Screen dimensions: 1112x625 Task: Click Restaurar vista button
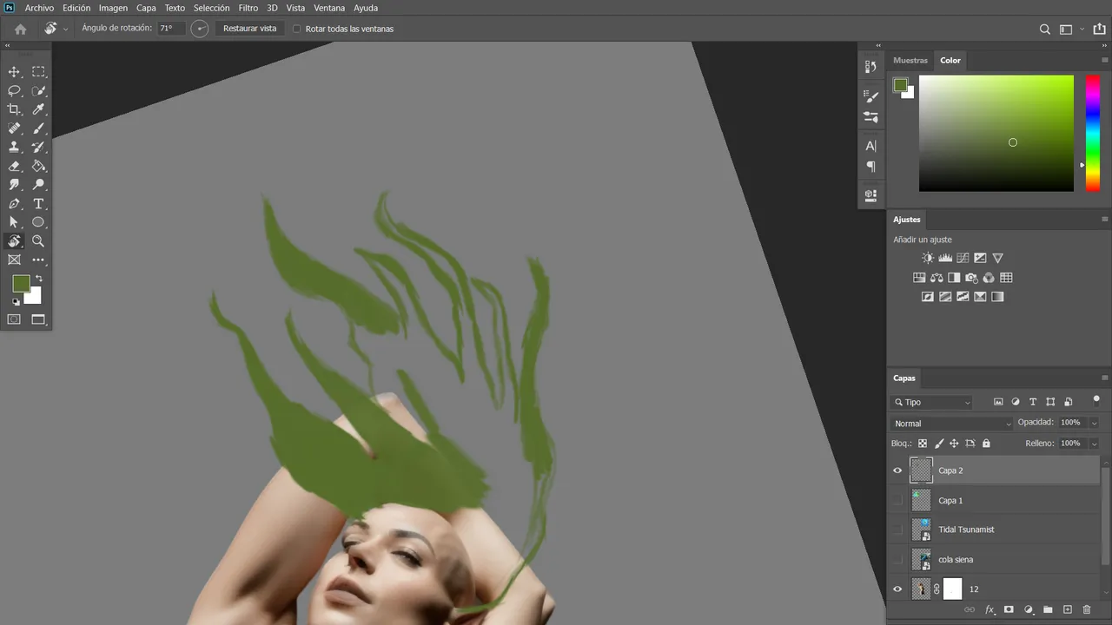(250, 29)
